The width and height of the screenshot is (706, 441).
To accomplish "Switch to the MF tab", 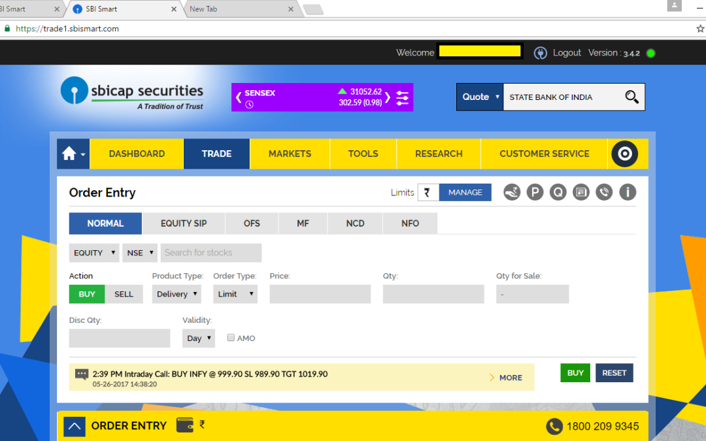I will click(x=303, y=223).
